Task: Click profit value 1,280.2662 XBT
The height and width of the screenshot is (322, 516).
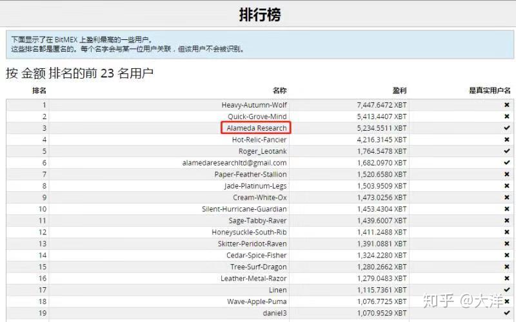Action: coord(382,267)
